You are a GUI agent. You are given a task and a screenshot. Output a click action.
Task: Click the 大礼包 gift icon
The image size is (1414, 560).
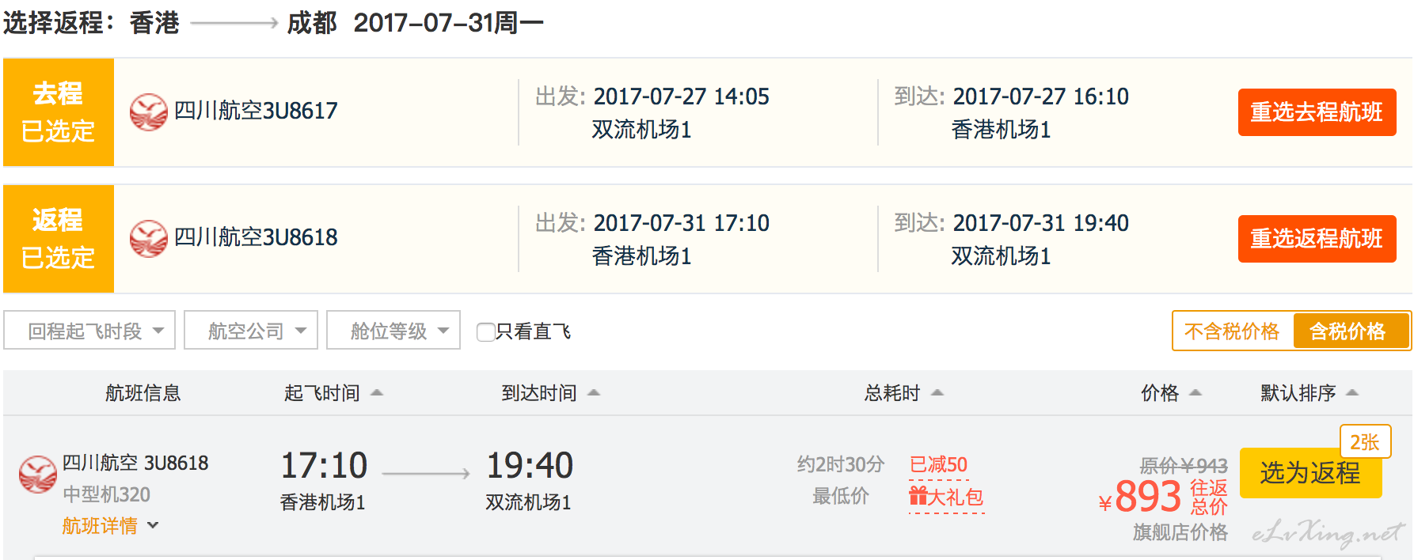[x=918, y=496]
